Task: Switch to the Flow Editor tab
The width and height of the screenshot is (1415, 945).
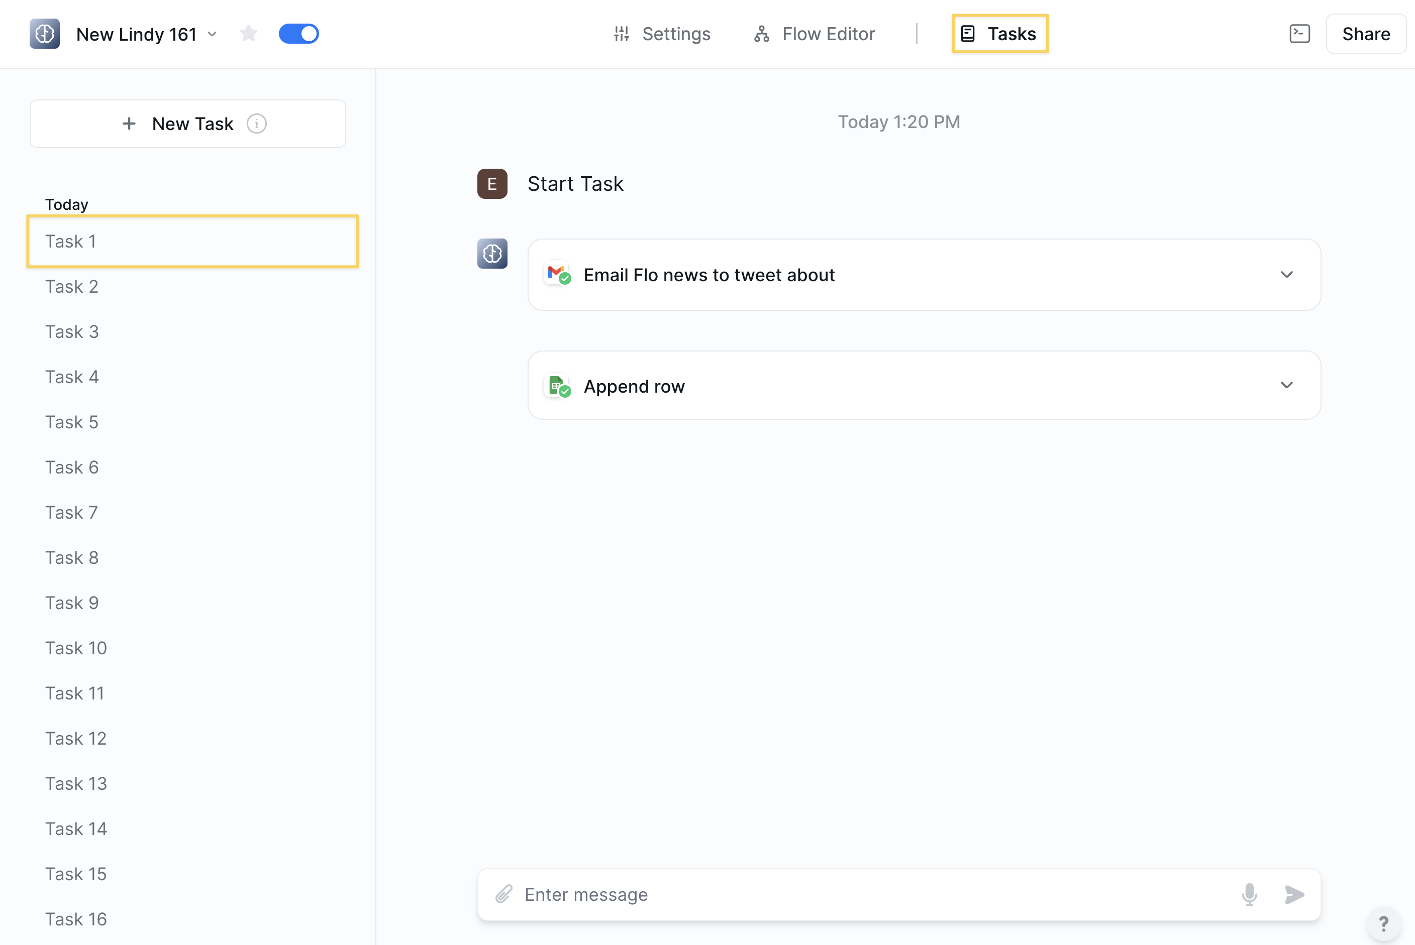Action: (814, 34)
